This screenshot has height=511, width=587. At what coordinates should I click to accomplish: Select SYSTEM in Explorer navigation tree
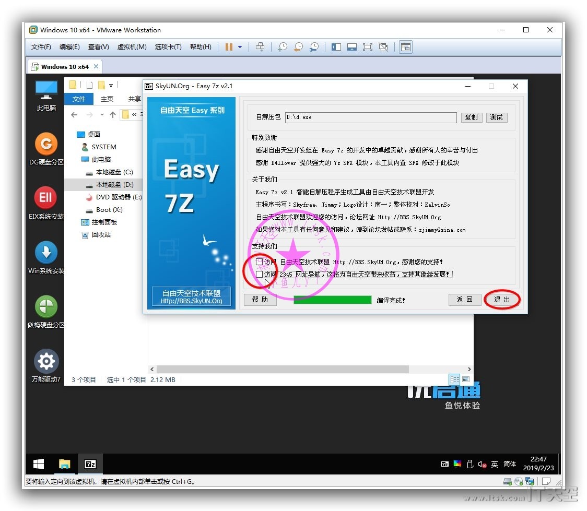click(x=99, y=147)
